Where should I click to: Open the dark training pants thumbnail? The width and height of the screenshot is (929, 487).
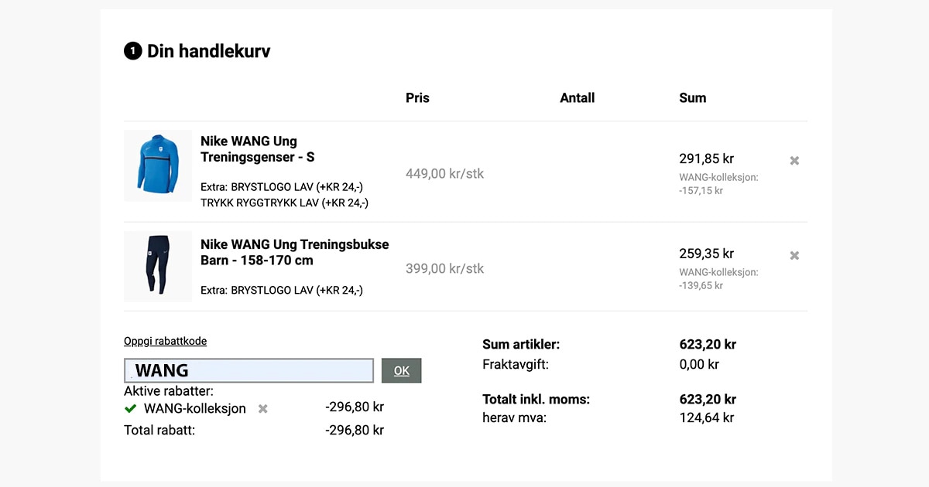[158, 266]
